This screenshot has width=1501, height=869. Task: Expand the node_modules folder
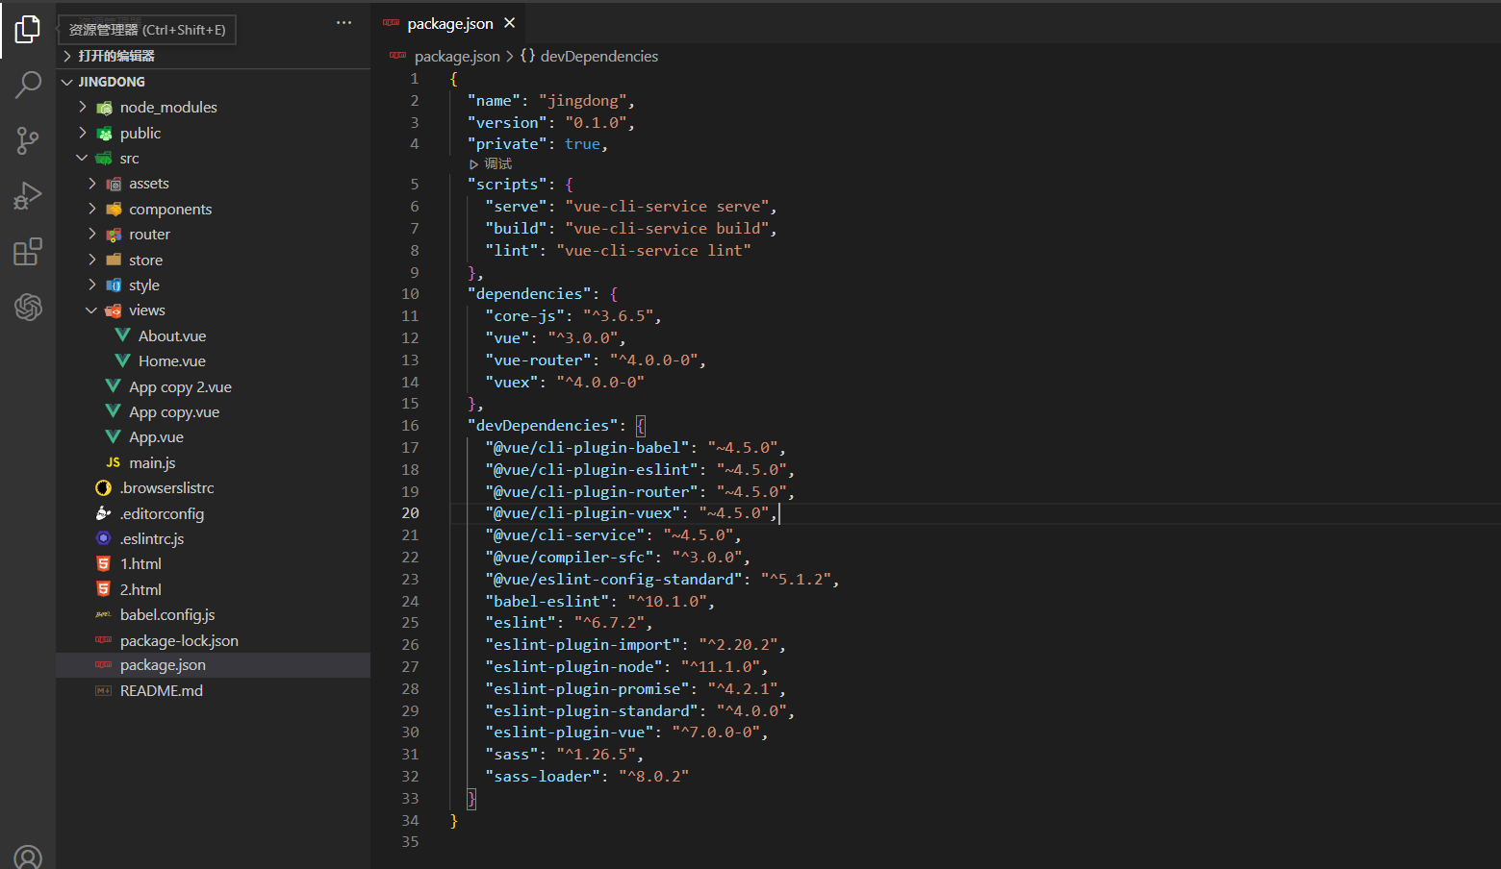coord(167,108)
